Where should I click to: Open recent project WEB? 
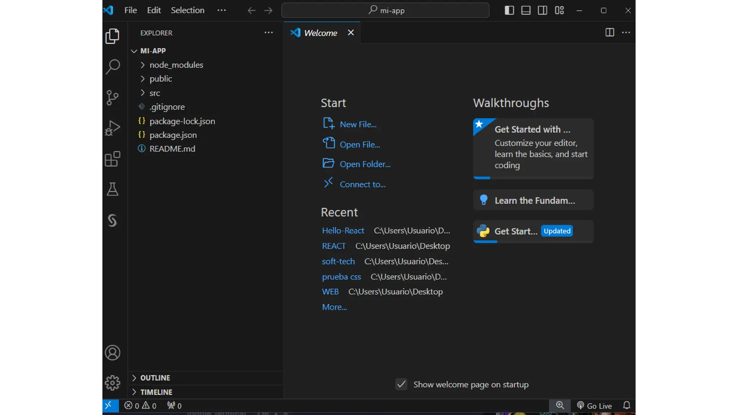(330, 292)
